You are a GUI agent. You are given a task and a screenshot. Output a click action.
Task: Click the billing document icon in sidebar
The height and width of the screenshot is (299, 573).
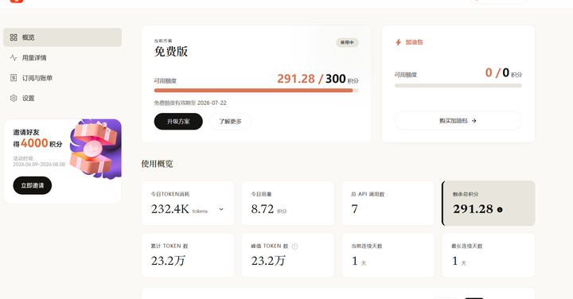click(14, 78)
